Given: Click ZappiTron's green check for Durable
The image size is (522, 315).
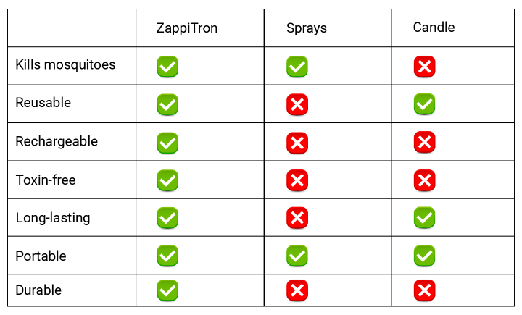Looking at the screenshot, I should point(167,290).
